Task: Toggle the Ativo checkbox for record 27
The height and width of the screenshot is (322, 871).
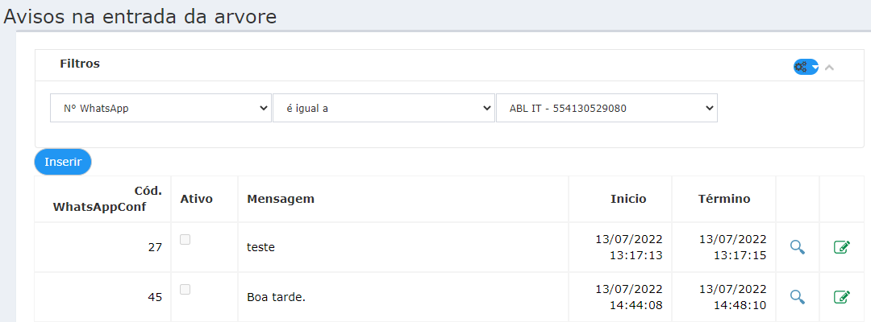Action: [x=185, y=239]
